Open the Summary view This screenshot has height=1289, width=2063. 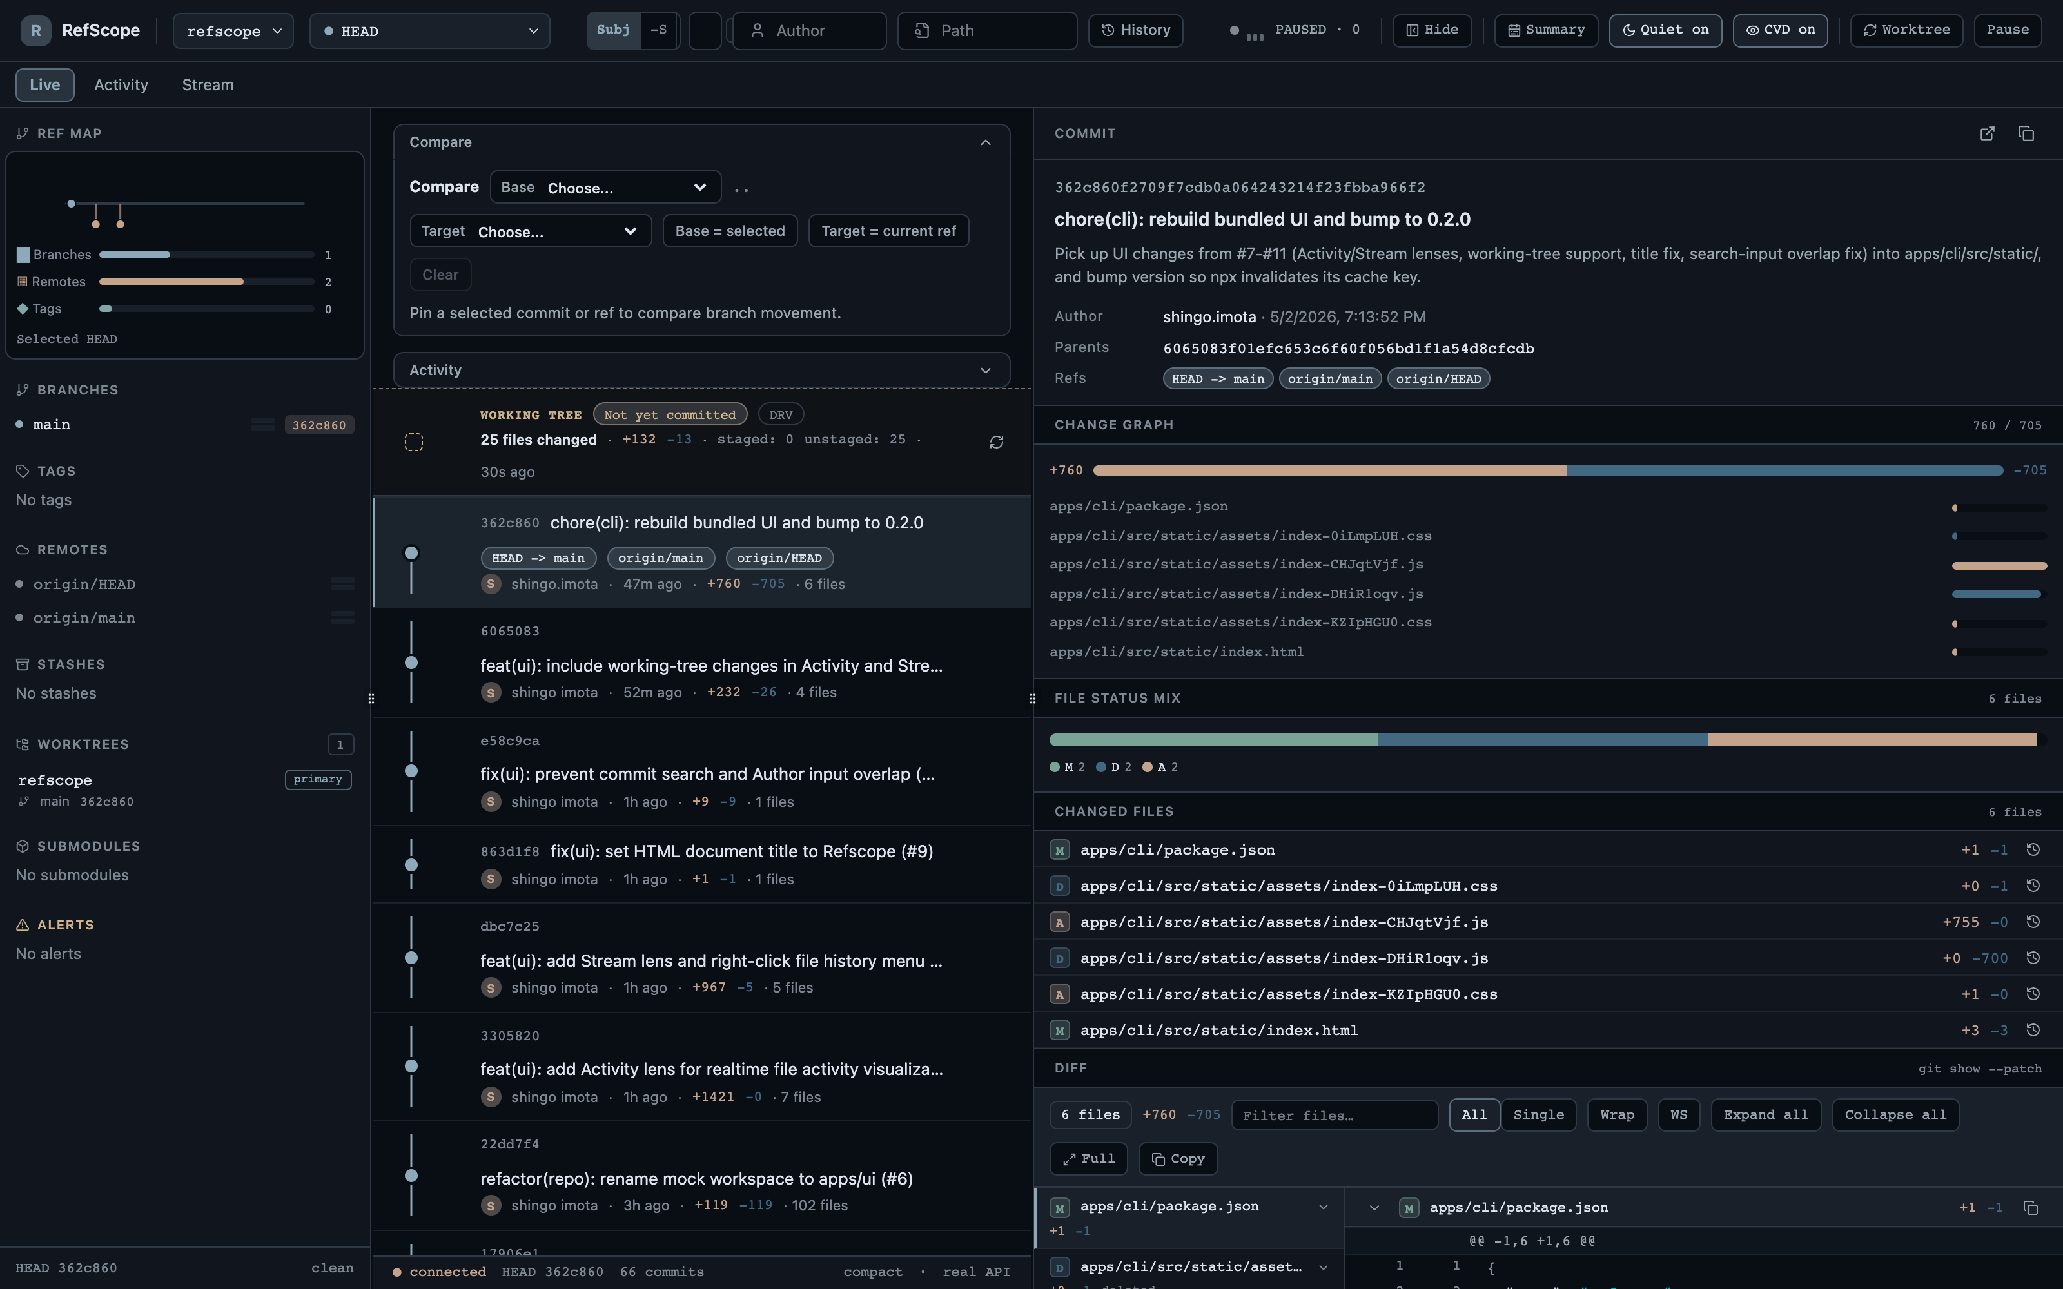pyautogui.click(x=1545, y=30)
